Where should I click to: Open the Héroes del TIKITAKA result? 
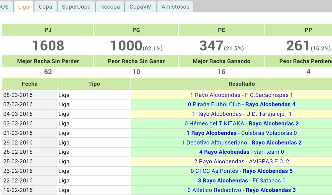pos(242,123)
